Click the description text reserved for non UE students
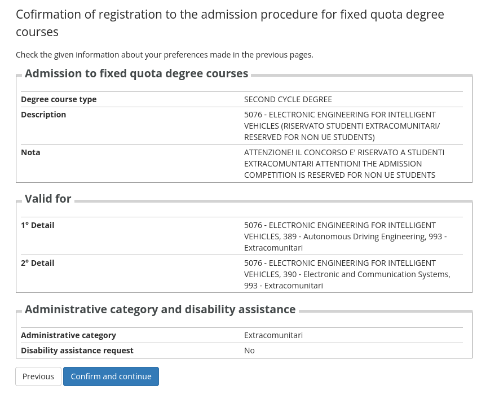This screenshot has height=403, width=477. (342, 126)
